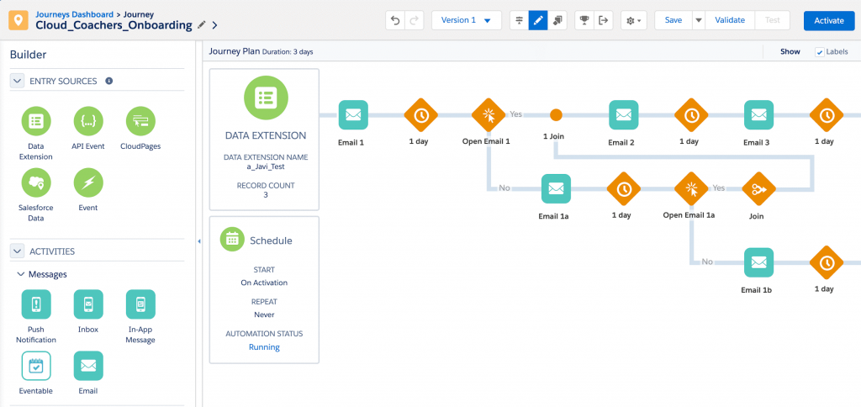Click the Join activity diamond icon
The height and width of the screenshot is (407, 861).
[x=758, y=188]
